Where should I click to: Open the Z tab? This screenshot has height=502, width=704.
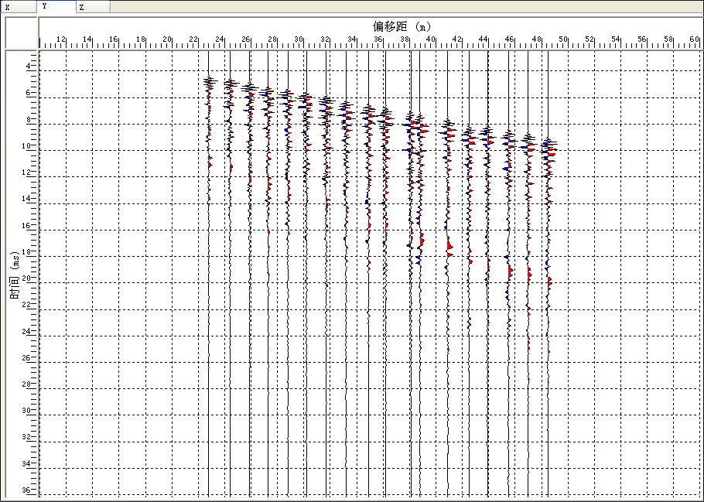pyautogui.click(x=93, y=7)
